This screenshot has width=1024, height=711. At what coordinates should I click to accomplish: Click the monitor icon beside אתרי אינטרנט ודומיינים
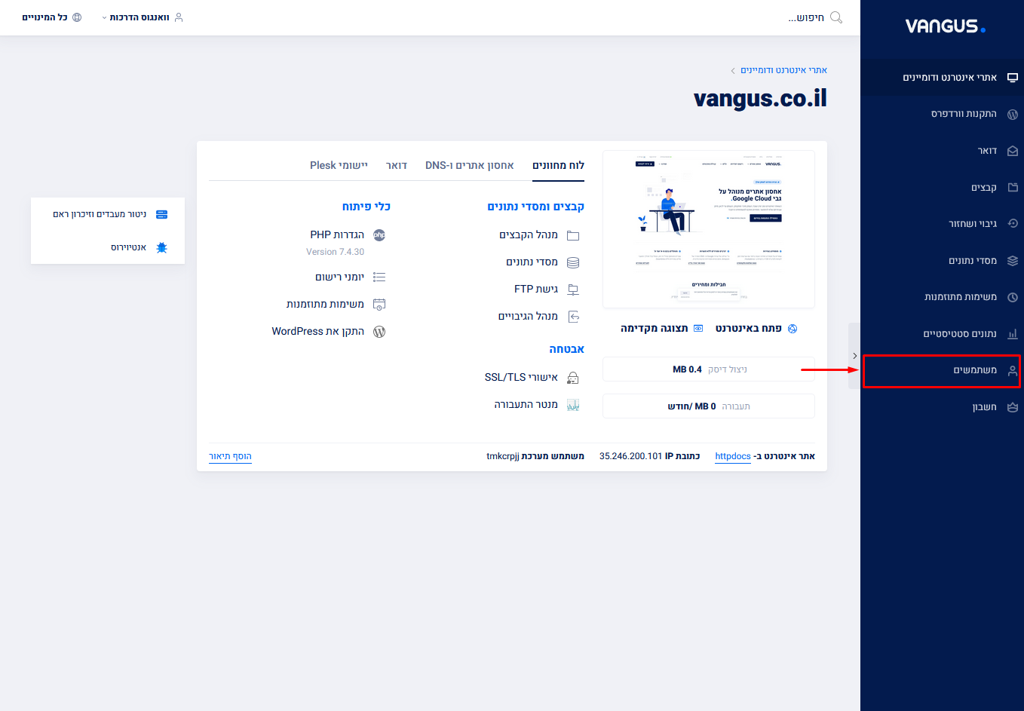tap(1013, 78)
